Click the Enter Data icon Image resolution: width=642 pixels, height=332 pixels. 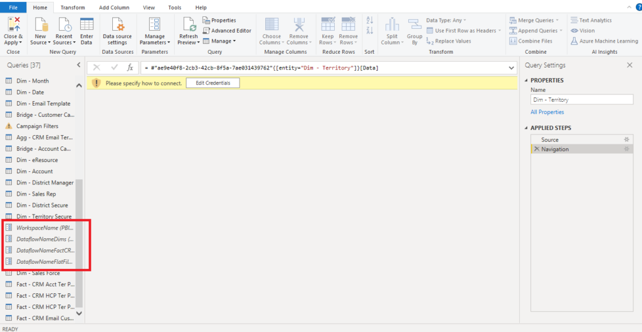pos(87,31)
